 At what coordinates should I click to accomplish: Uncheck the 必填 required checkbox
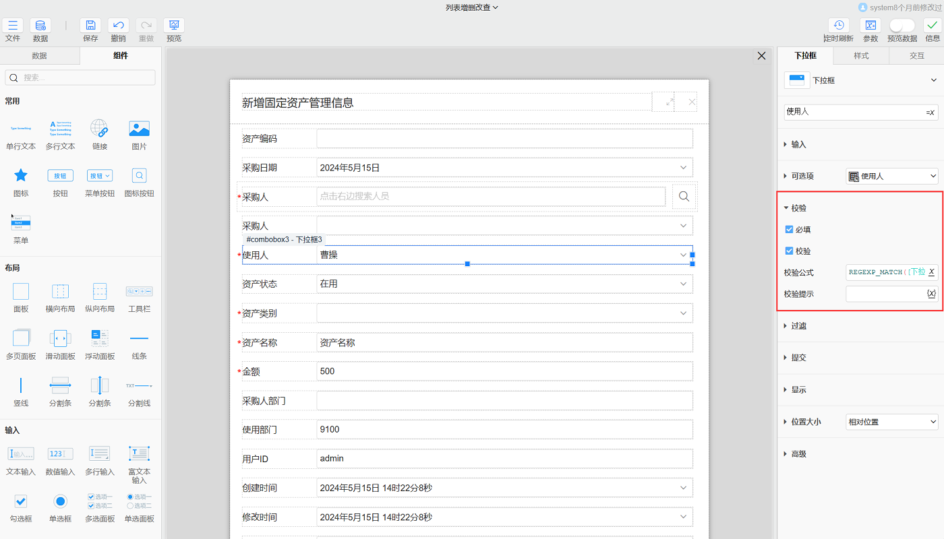790,230
